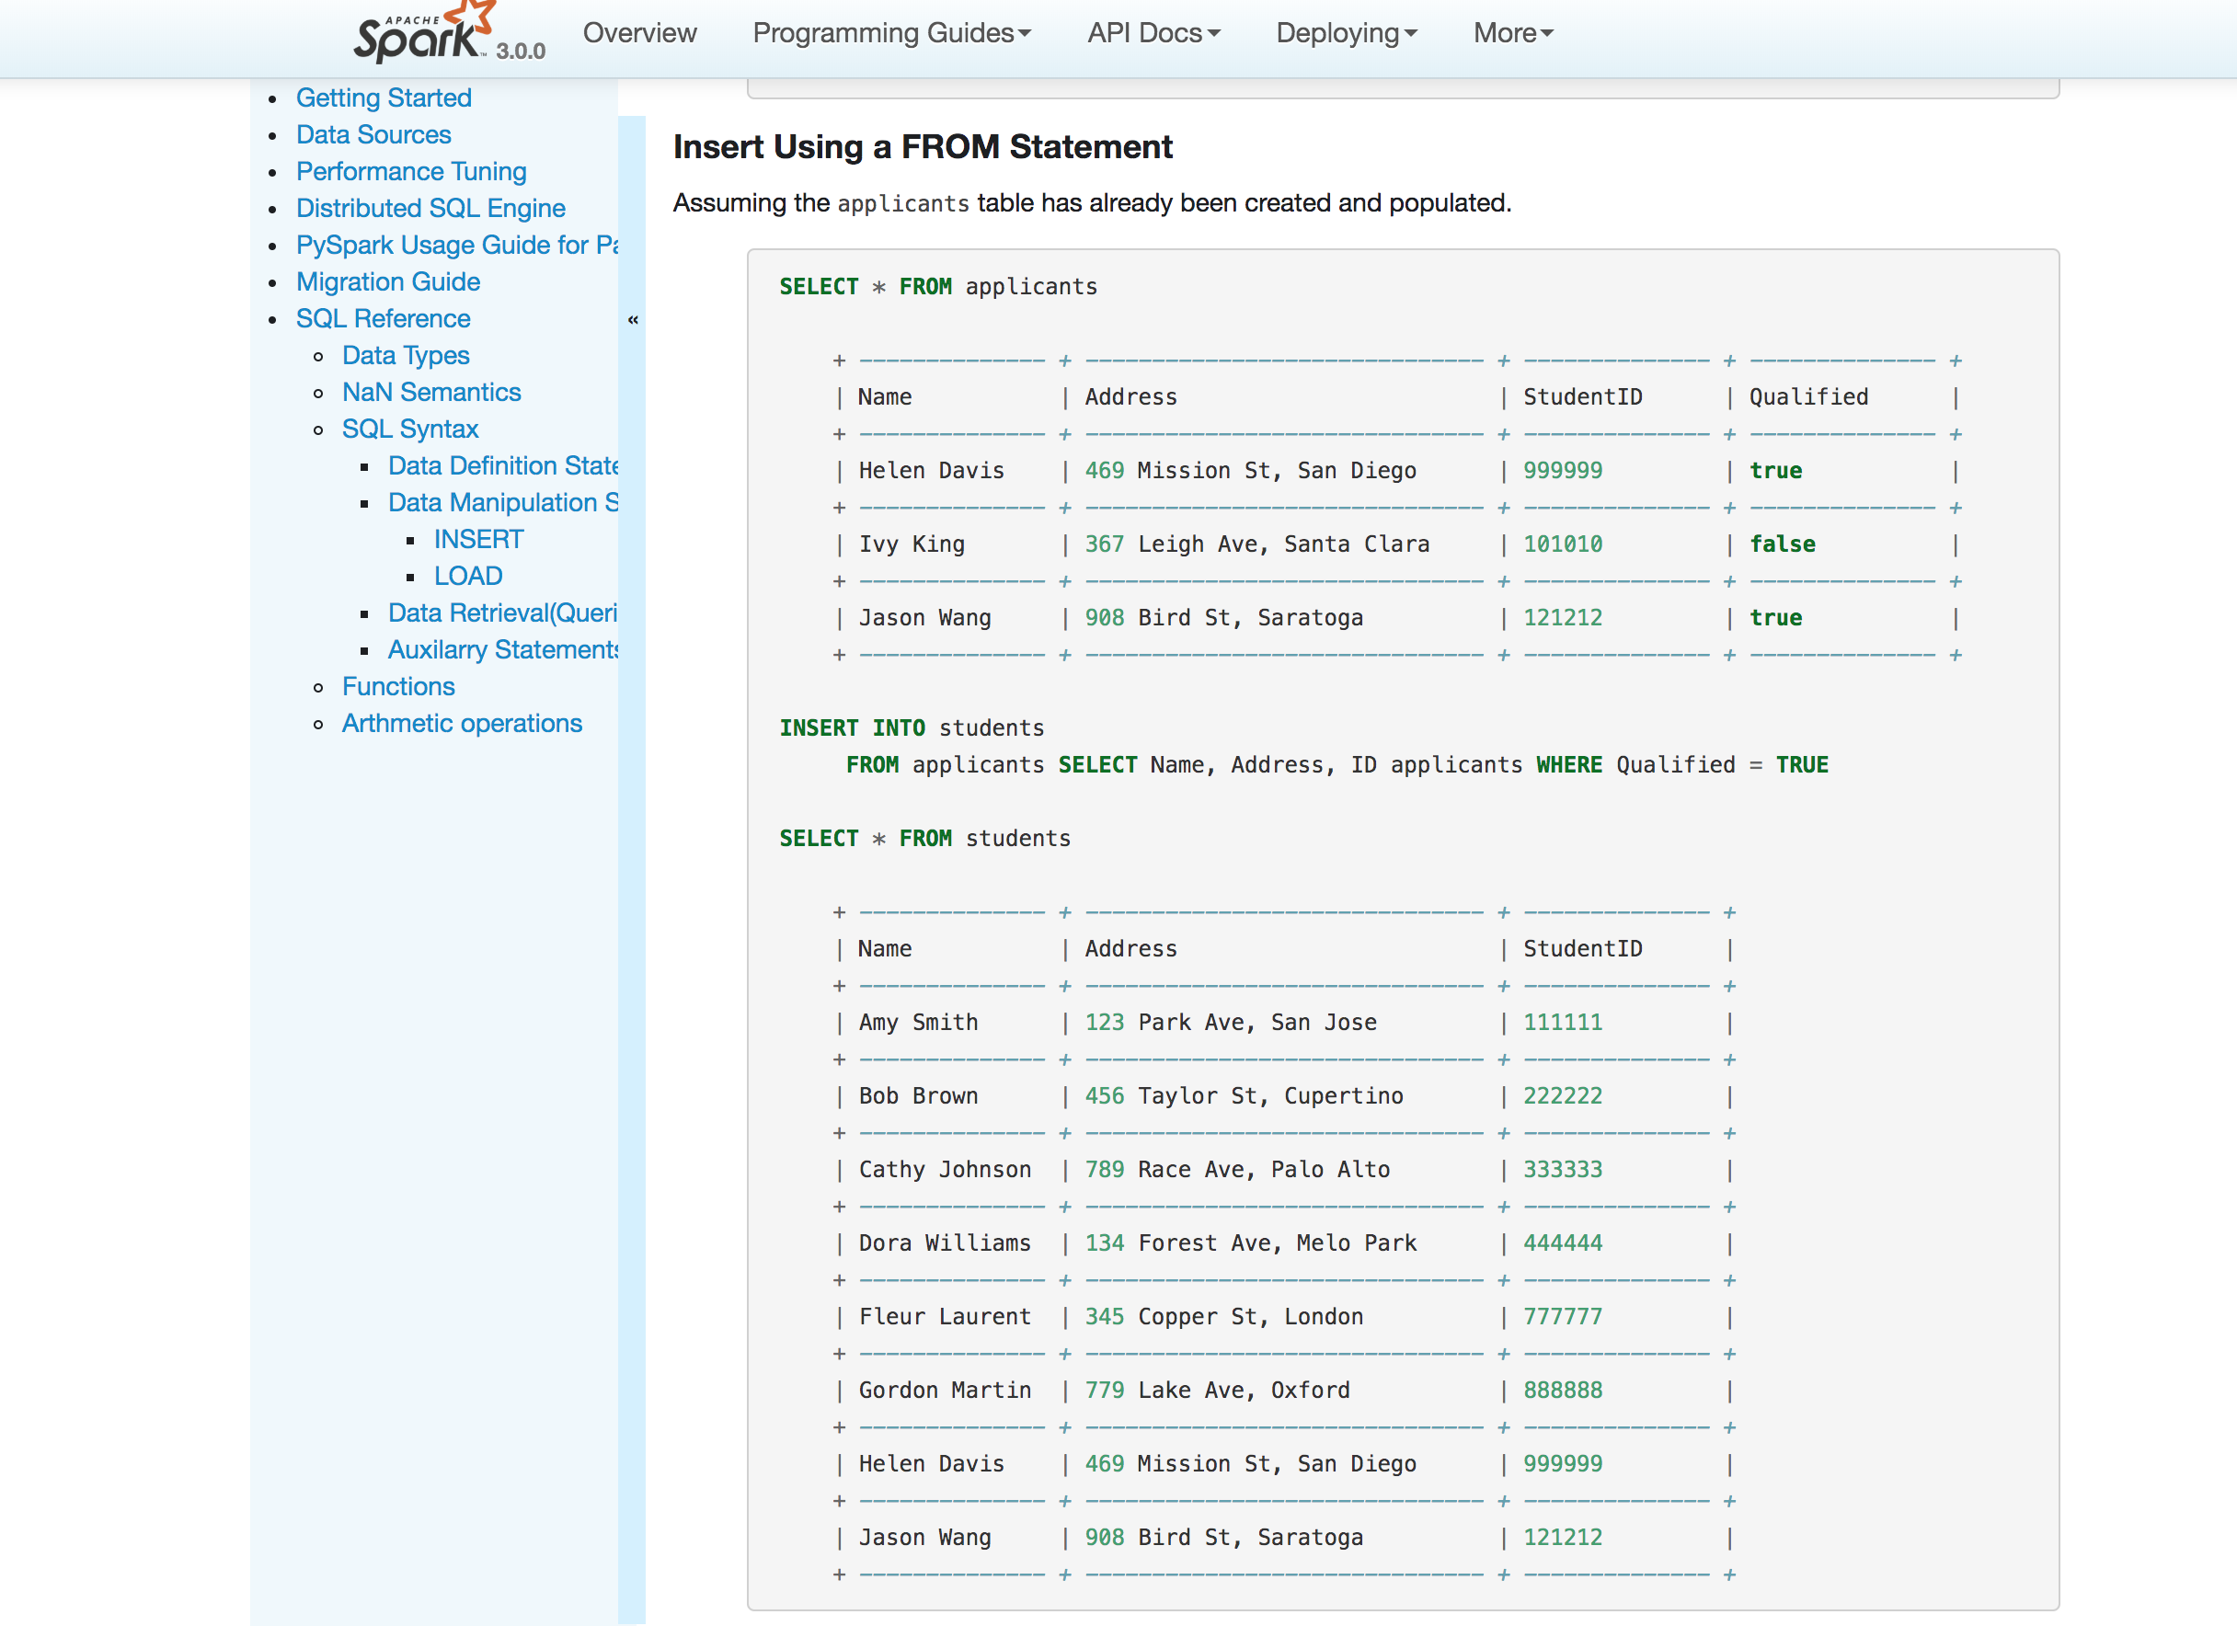Open the Getting Started link
The height and width of the screenshot is (1626, 2237).
[x=384, y=97]
